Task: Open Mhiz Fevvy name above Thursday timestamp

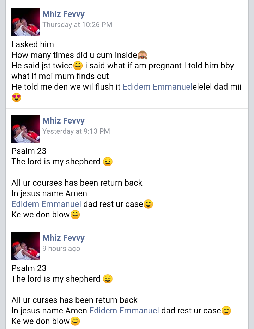Action: pos(64,14)
